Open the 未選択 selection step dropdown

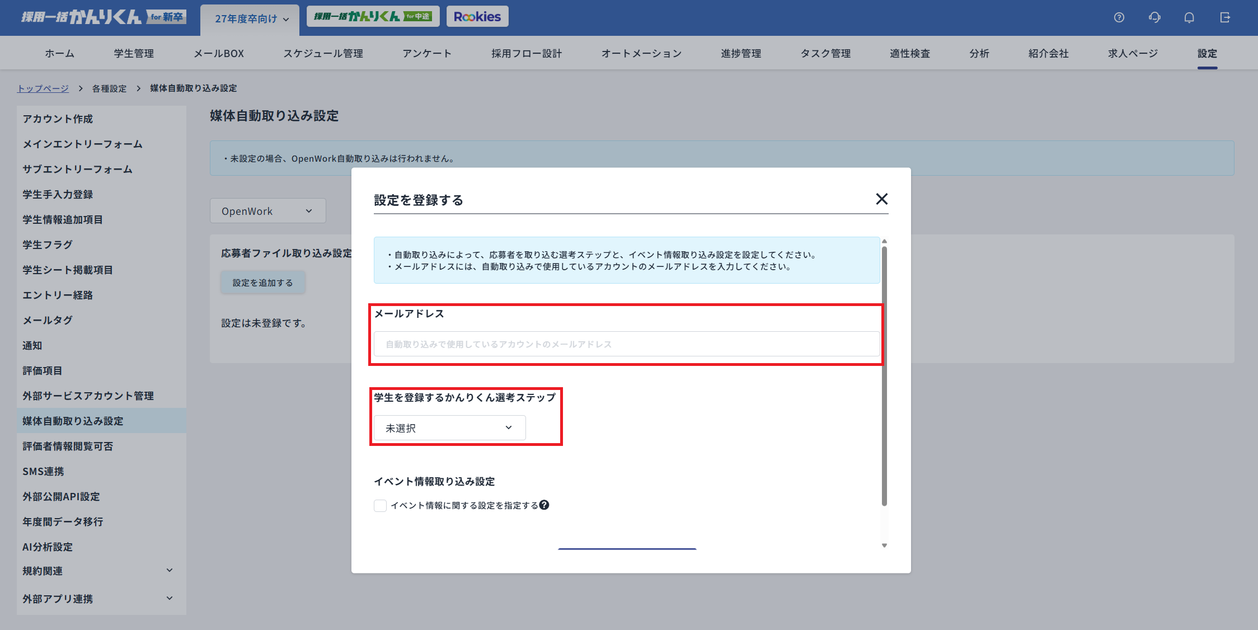448,427
